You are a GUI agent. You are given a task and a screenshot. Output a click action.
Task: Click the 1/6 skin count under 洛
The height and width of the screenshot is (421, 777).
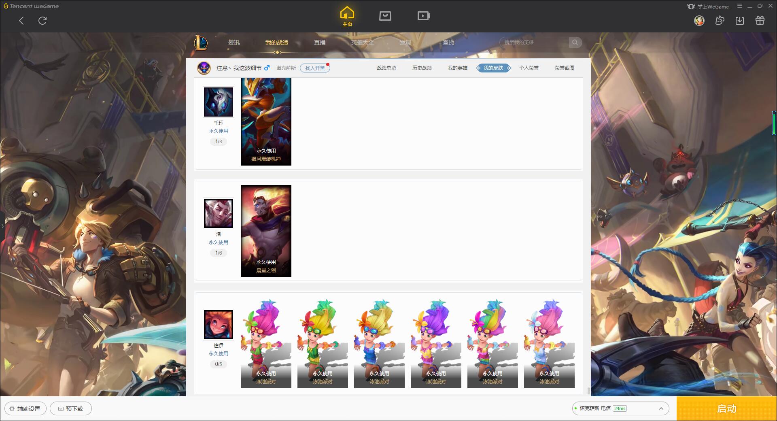click(x=219, y=253)
